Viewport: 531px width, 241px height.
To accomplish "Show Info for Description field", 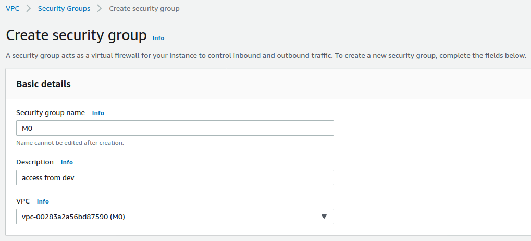I will point(67,162).
